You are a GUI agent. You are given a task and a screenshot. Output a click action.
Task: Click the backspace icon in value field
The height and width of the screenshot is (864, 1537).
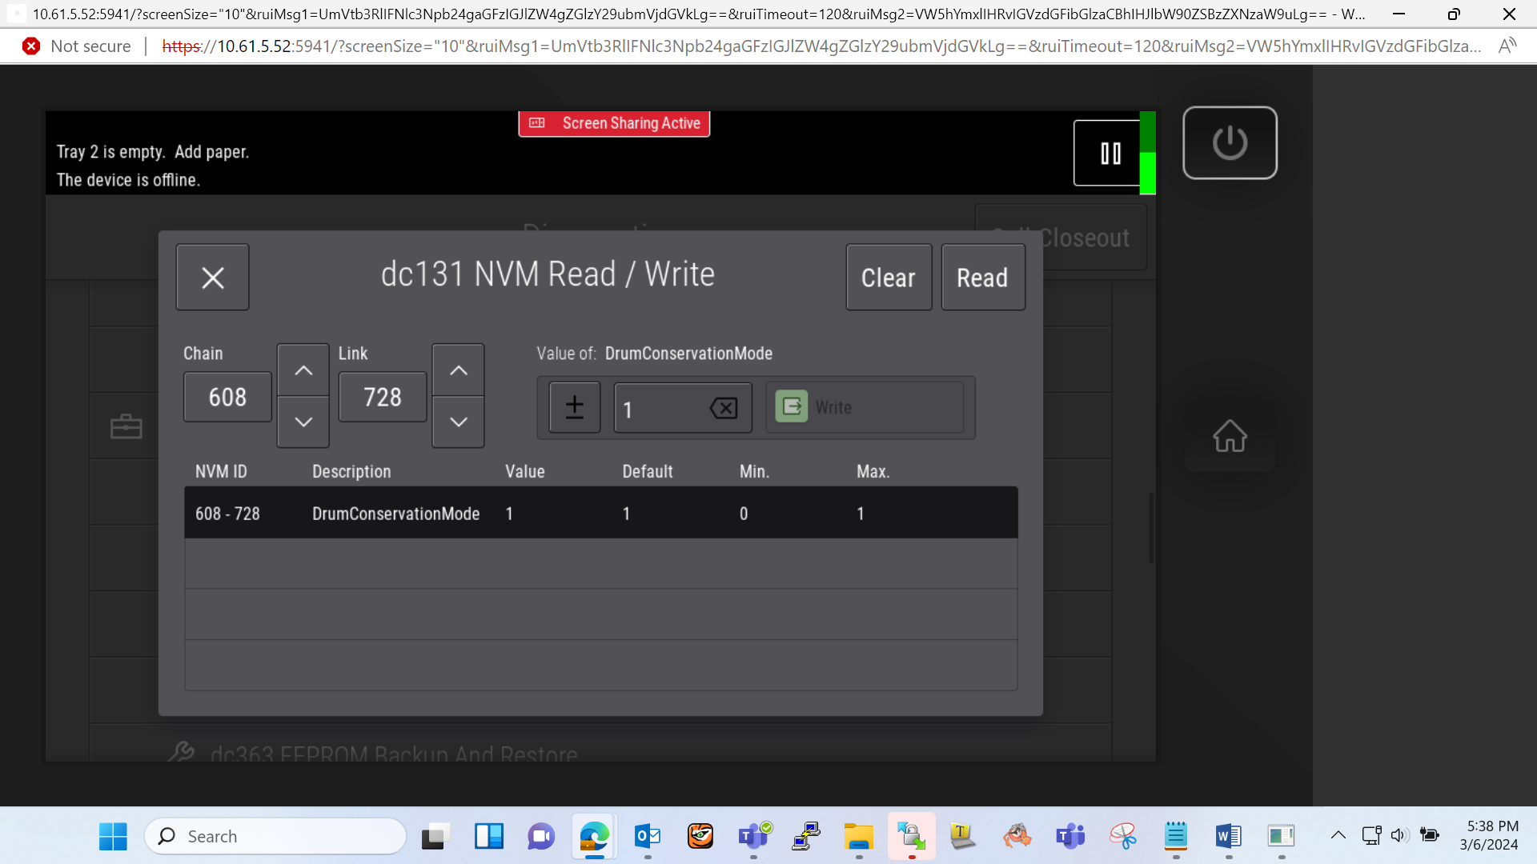pos(724,408)
